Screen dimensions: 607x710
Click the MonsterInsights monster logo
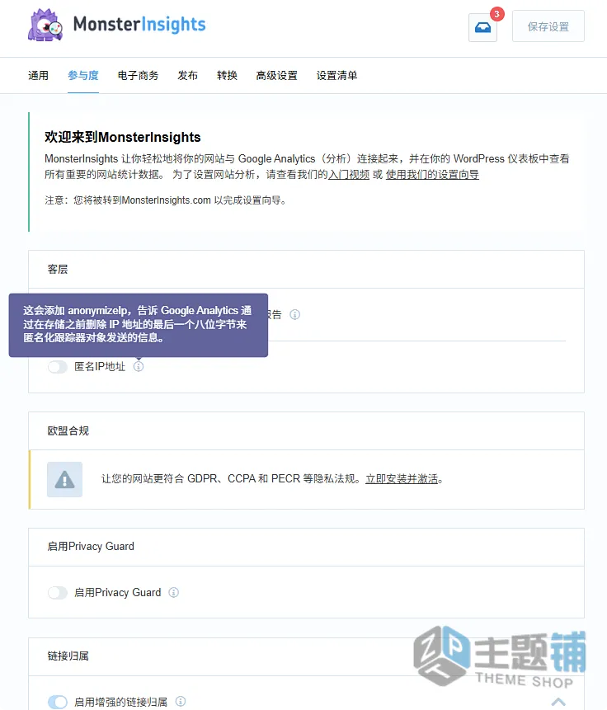(45, 25)
